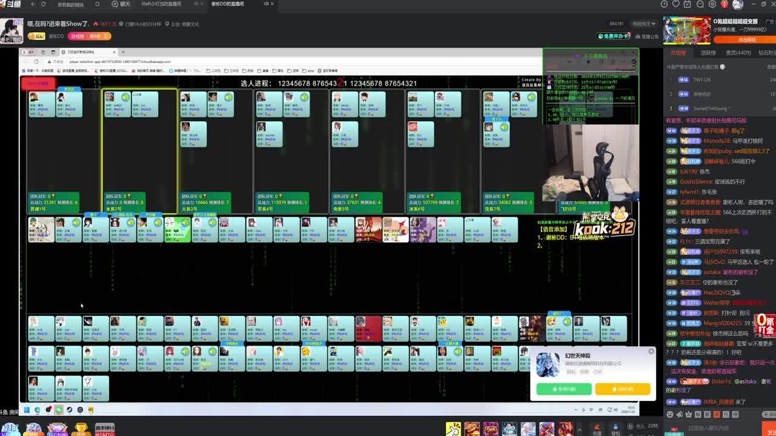Mute the 谢彬DD的直播间 tab audio
This screenshot has width=776, height=436.
click(266, 4)
